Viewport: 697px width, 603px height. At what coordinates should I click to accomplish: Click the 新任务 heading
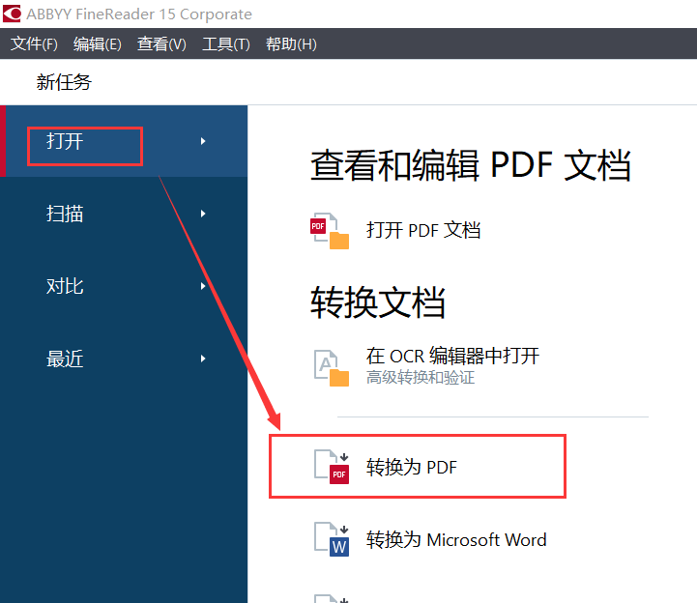pos(64,82)
